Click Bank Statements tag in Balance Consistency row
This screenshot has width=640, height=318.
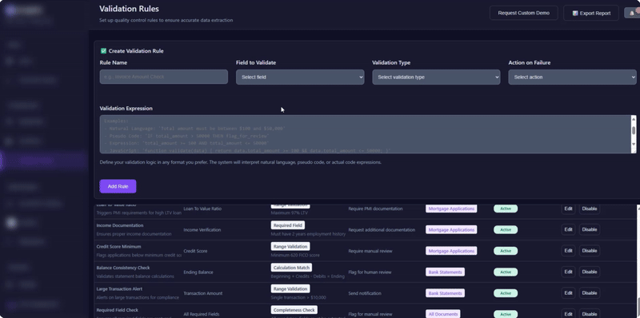point(445,272)
